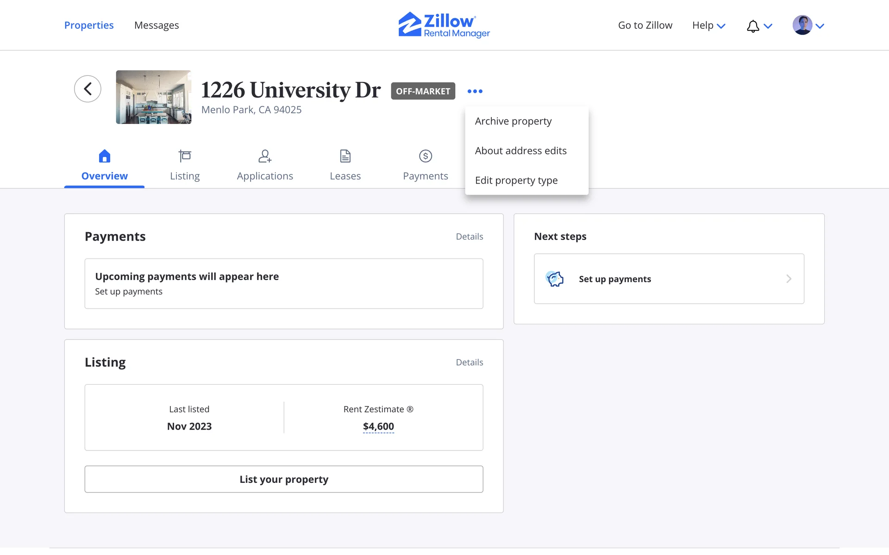
Task: Click the Applications person-plus icon
Action: pyautogui.click(x=265, y=156)
